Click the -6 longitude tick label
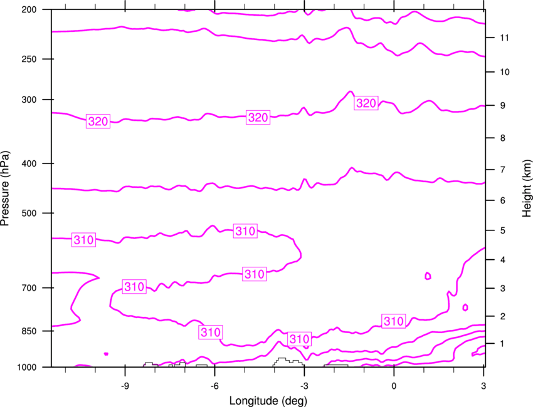The width and height of the screenshot is (533, 407). tap(214, 386)
